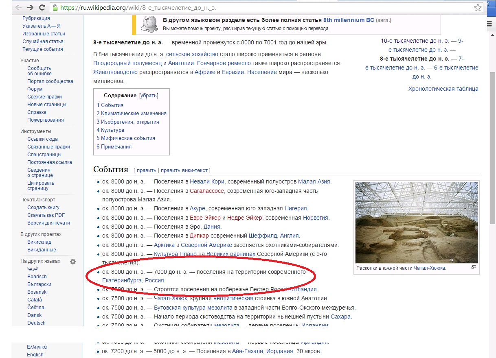Screen dimensions: 496x358
Task: Open Екатеринбурга link in events list
Action: [x=122, y=280]
